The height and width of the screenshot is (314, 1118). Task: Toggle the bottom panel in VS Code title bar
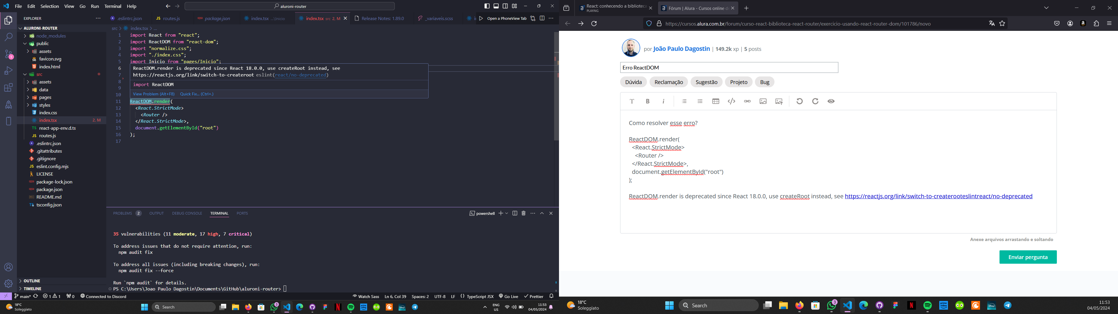click(x=496, y=6)
